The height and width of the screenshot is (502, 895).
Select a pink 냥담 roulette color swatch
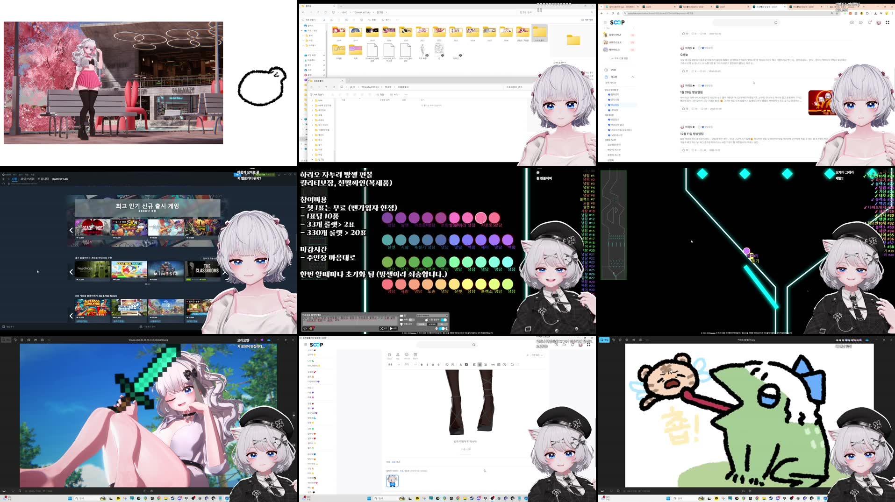[467, 217]
